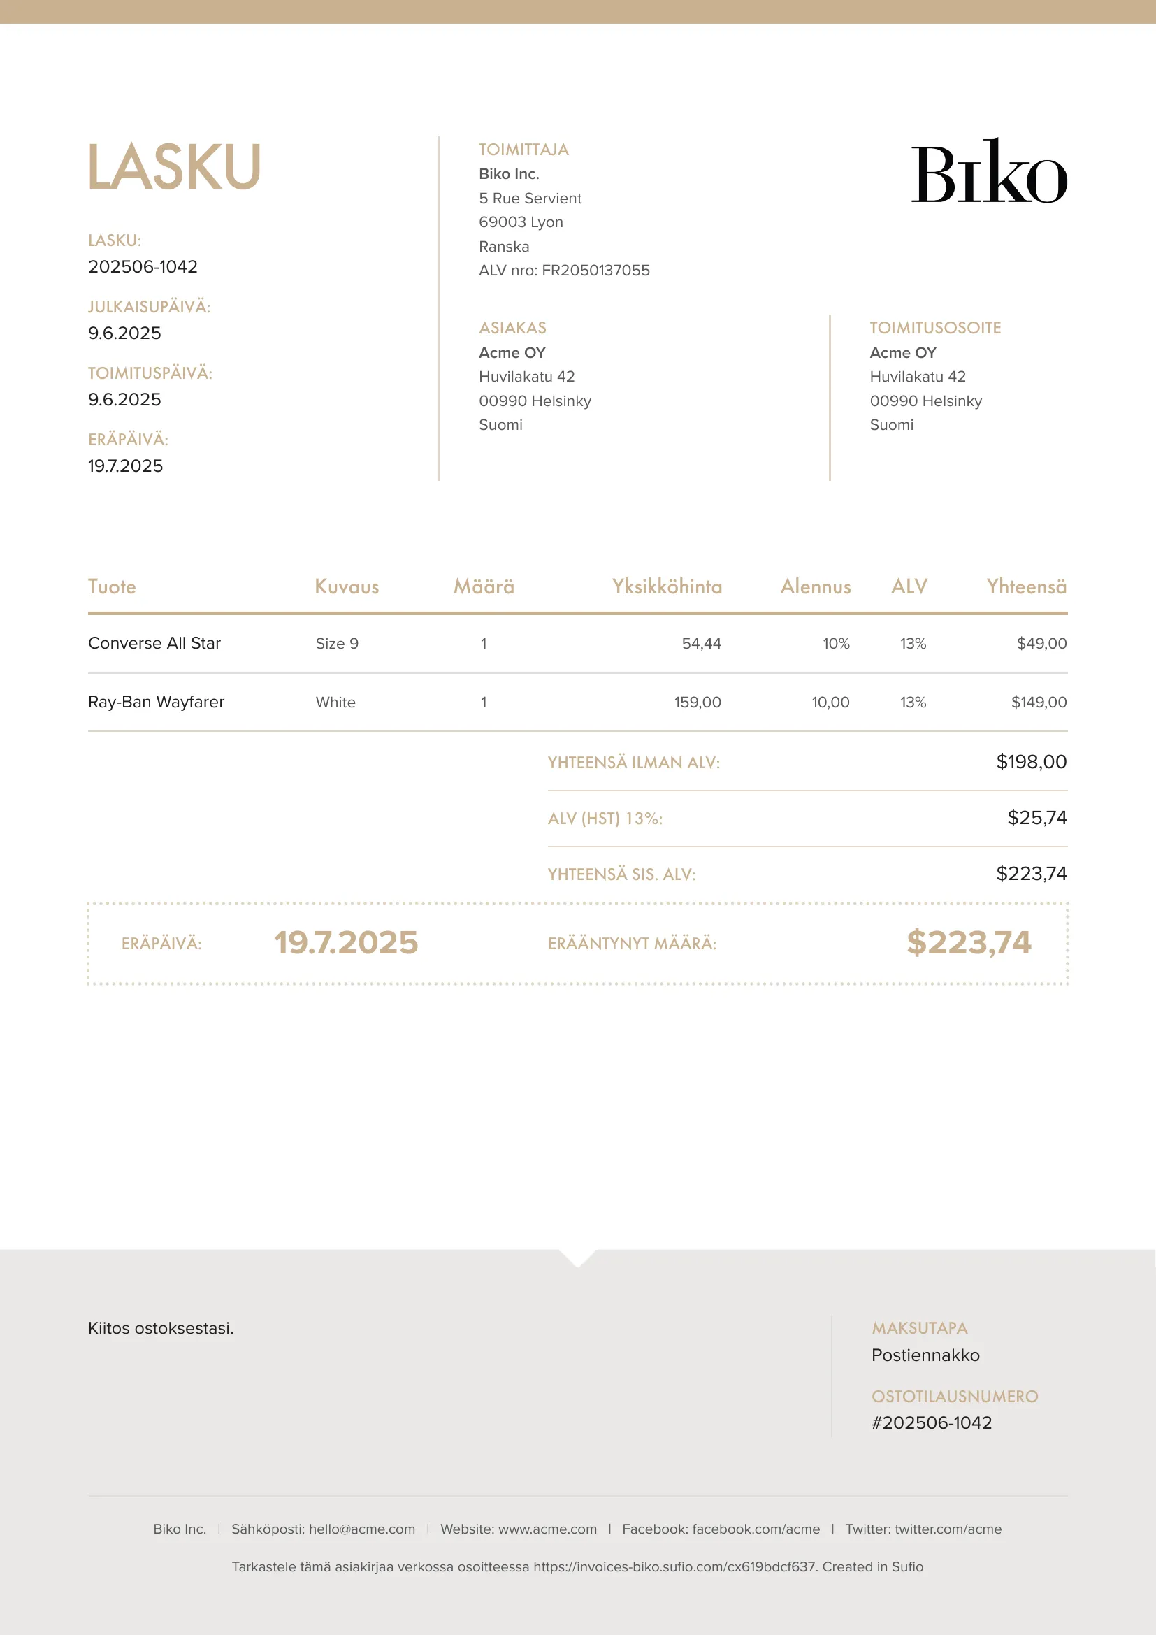Click Kuvaus column header
1156x1635 pixels.
coord(347,586)
